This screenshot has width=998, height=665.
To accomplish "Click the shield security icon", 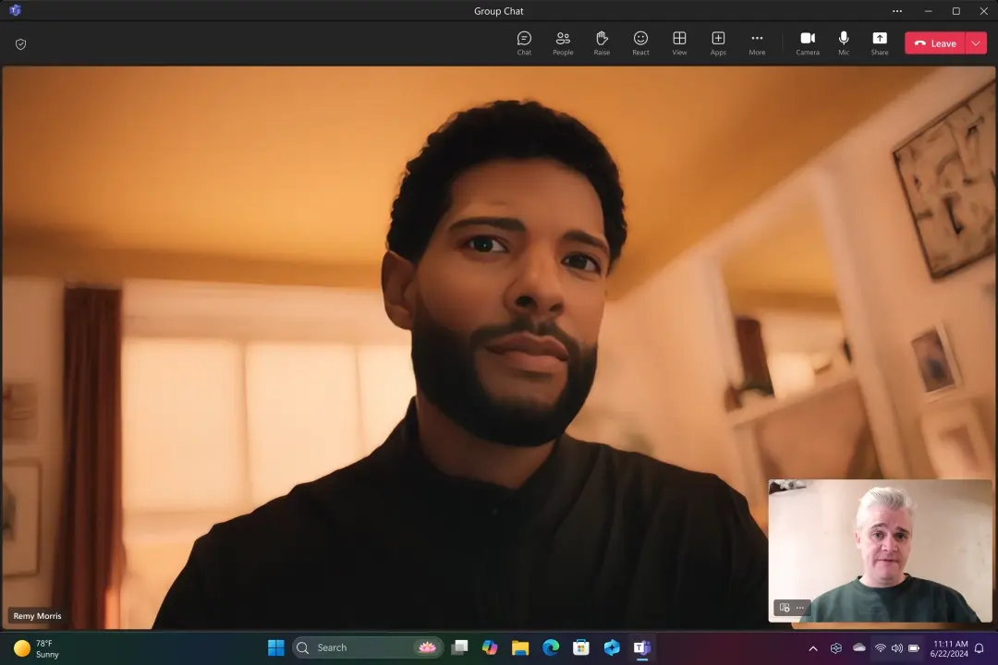I will (21, 44).
